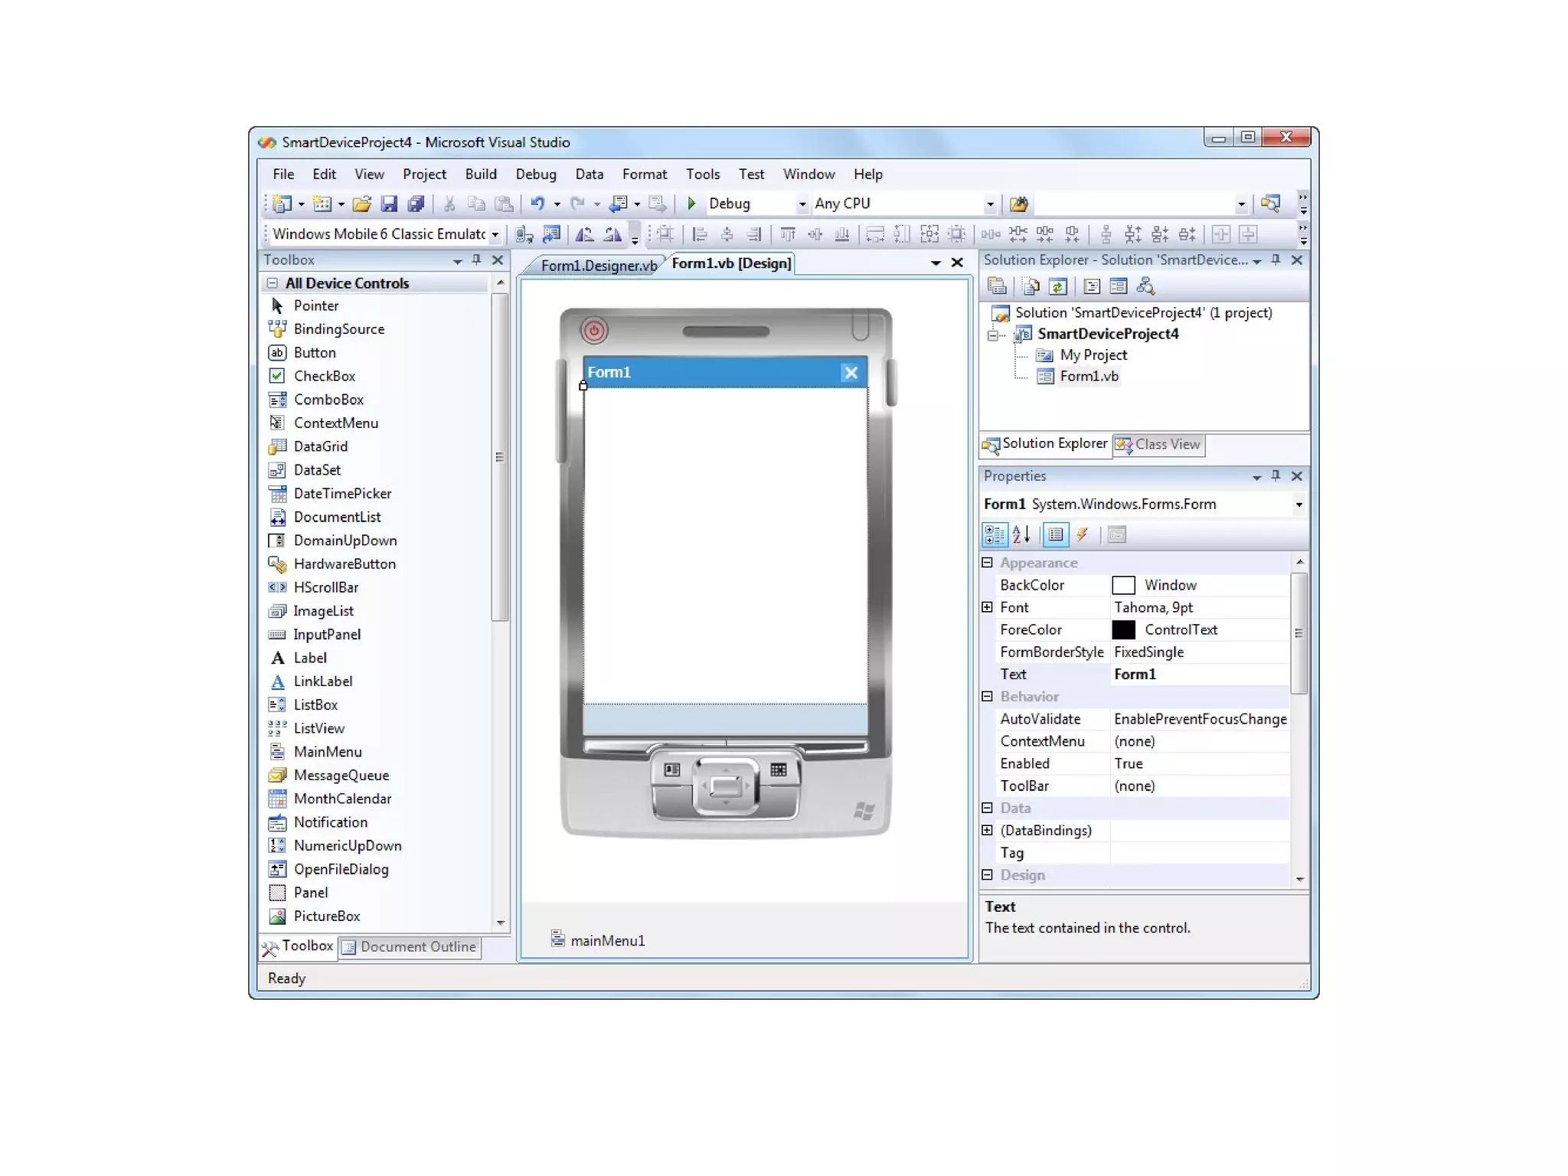
Task: Open the Build menu
Action: pos(481,175)
